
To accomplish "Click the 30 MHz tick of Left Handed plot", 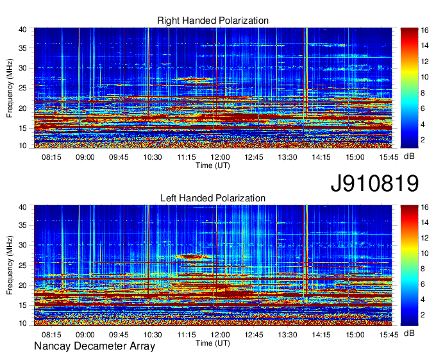I will (x=22, y=245).
